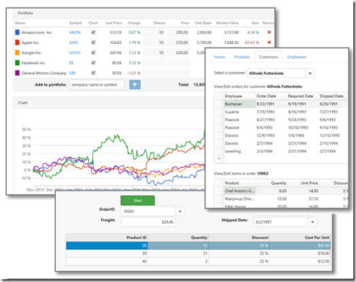This screenshot has width=356, height=282.
Task: Open the Shipped Date dropdown arrow
Action: (313, 222)
